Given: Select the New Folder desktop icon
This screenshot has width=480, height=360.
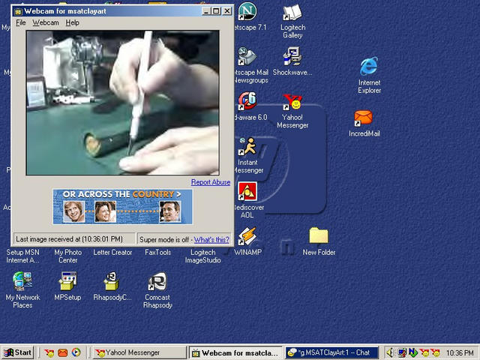Looking at the screenshot, I should 319,235.
